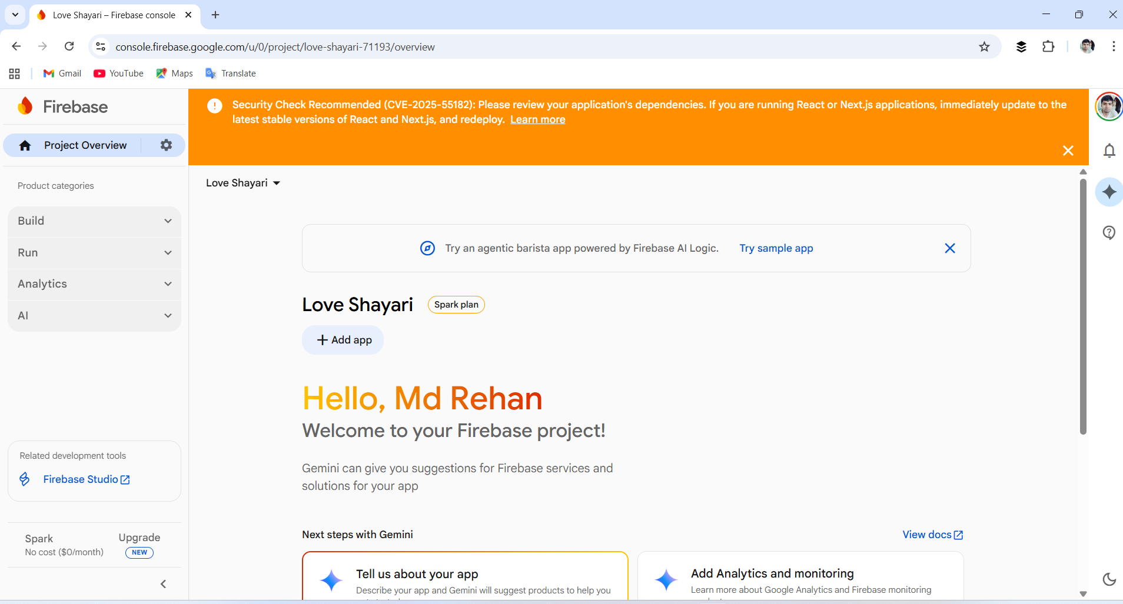Click the Add app button
1123x604 pixels.
[343, 340]
